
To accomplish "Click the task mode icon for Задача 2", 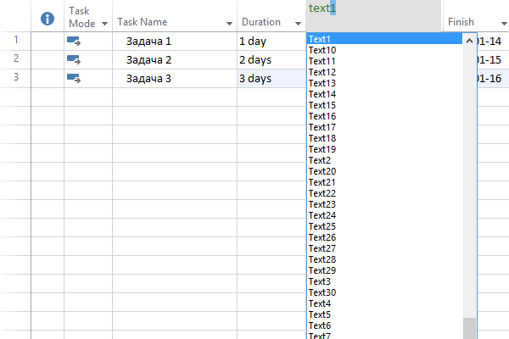I will pos(73,59).
